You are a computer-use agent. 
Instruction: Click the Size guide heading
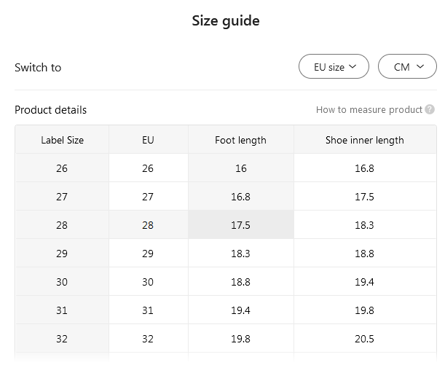[x=226, y=20]
